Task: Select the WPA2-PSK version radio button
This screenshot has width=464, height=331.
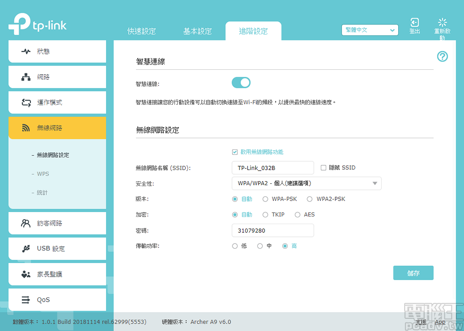Action: [x=310, y=199]
